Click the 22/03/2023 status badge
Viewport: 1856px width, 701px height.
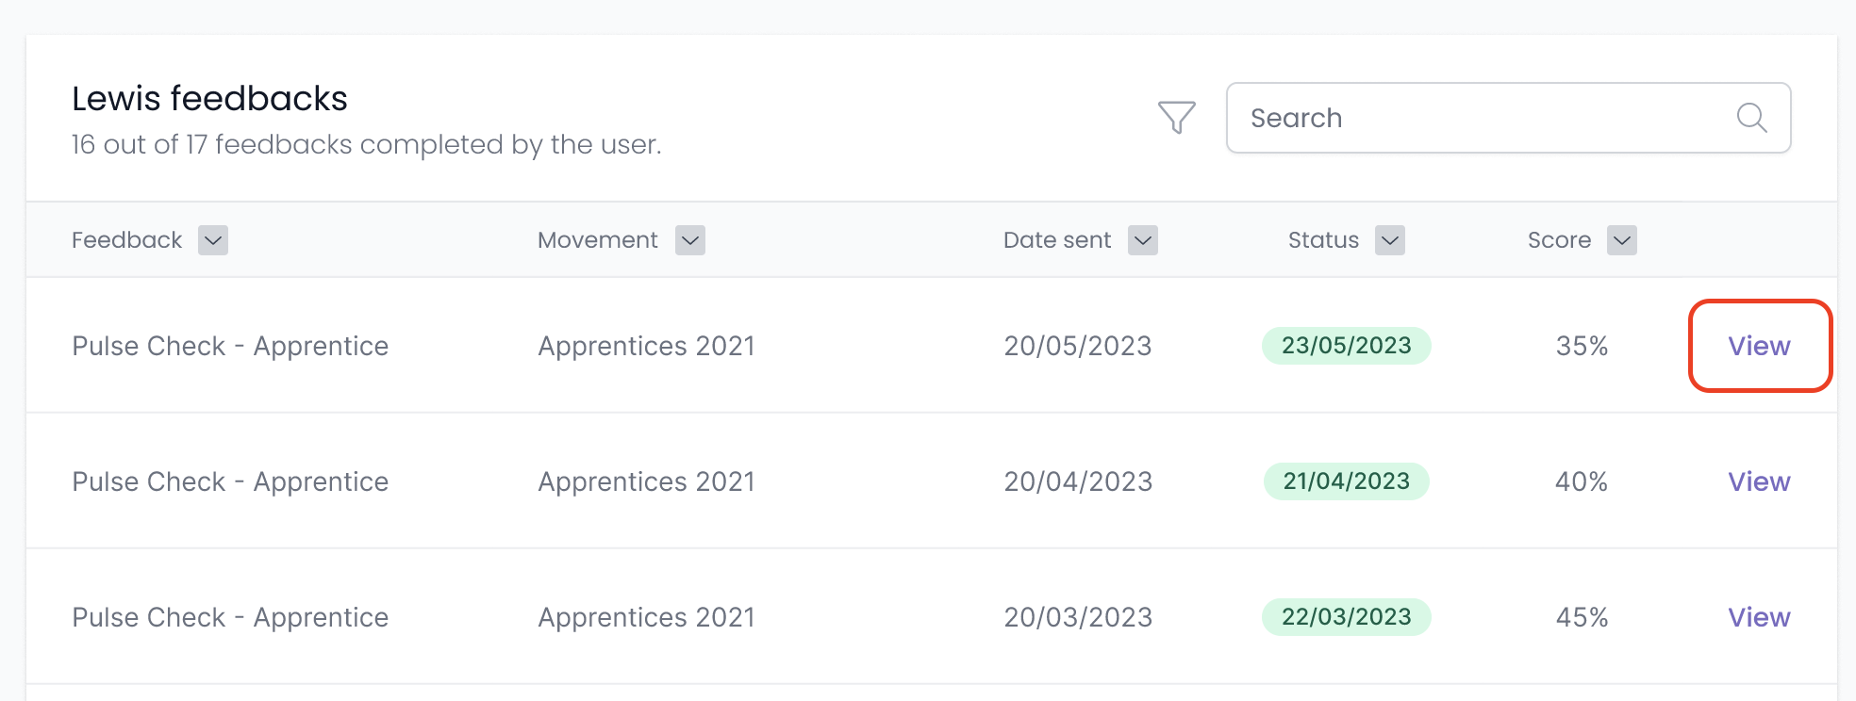[x=1347, y=617]
